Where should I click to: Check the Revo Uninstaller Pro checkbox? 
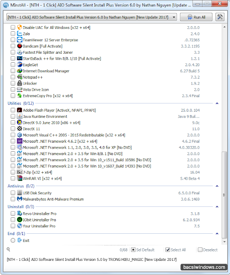coord(13,214)
